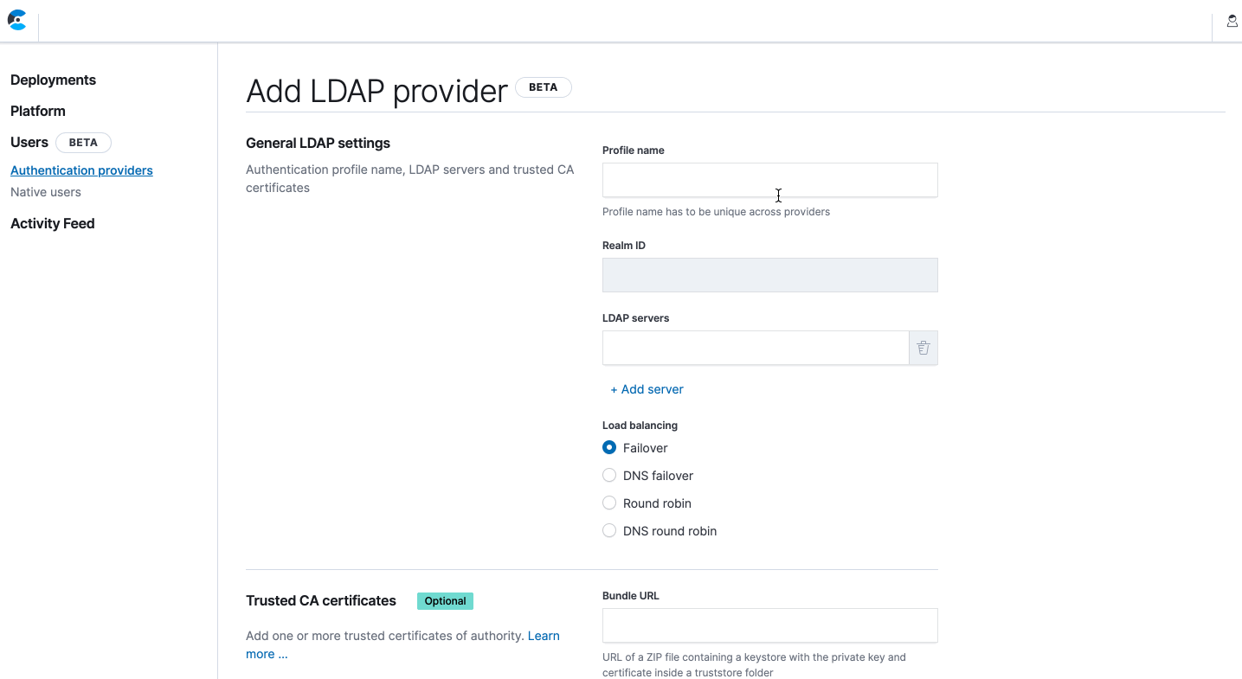Select DNS round robin option
This screenshot has height=679, width=1242.
pyautogui.click(x=609, y=531)
